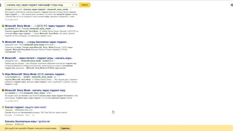Click the green favicon of gig-torrent result

(x=3, y=26)
